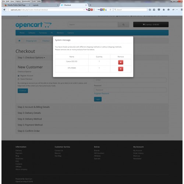Open the Bookmarks menu in menu bar
The width and height of the screenshot is (184, 184).
pyautogui.click(x=26, y=1)
